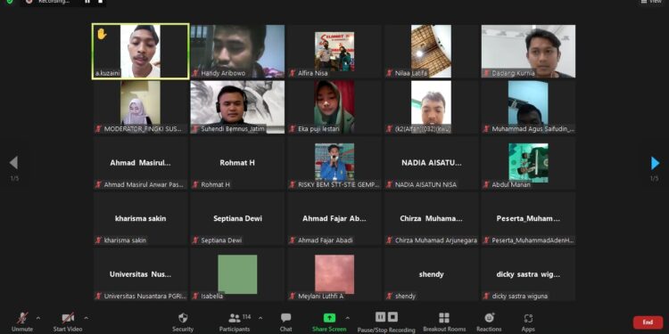The image size is (669, 334).
Task: Click muted mic icon beside Isabella name
Action: 195,296
